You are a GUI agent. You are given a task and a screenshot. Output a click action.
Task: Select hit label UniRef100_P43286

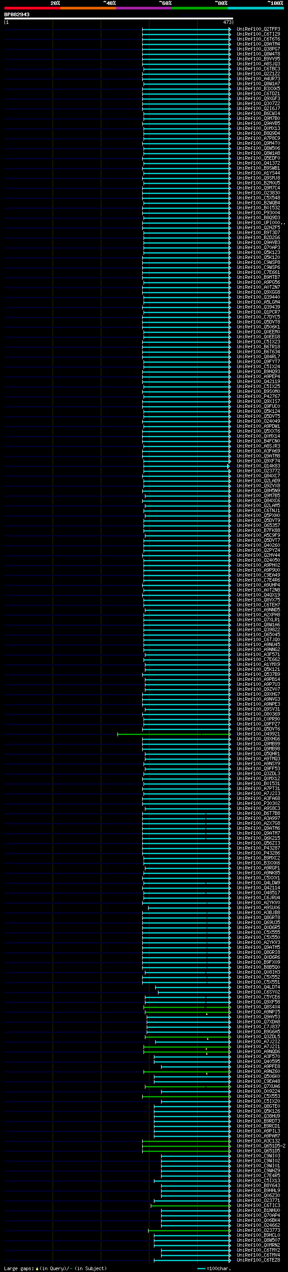(258, 853)
